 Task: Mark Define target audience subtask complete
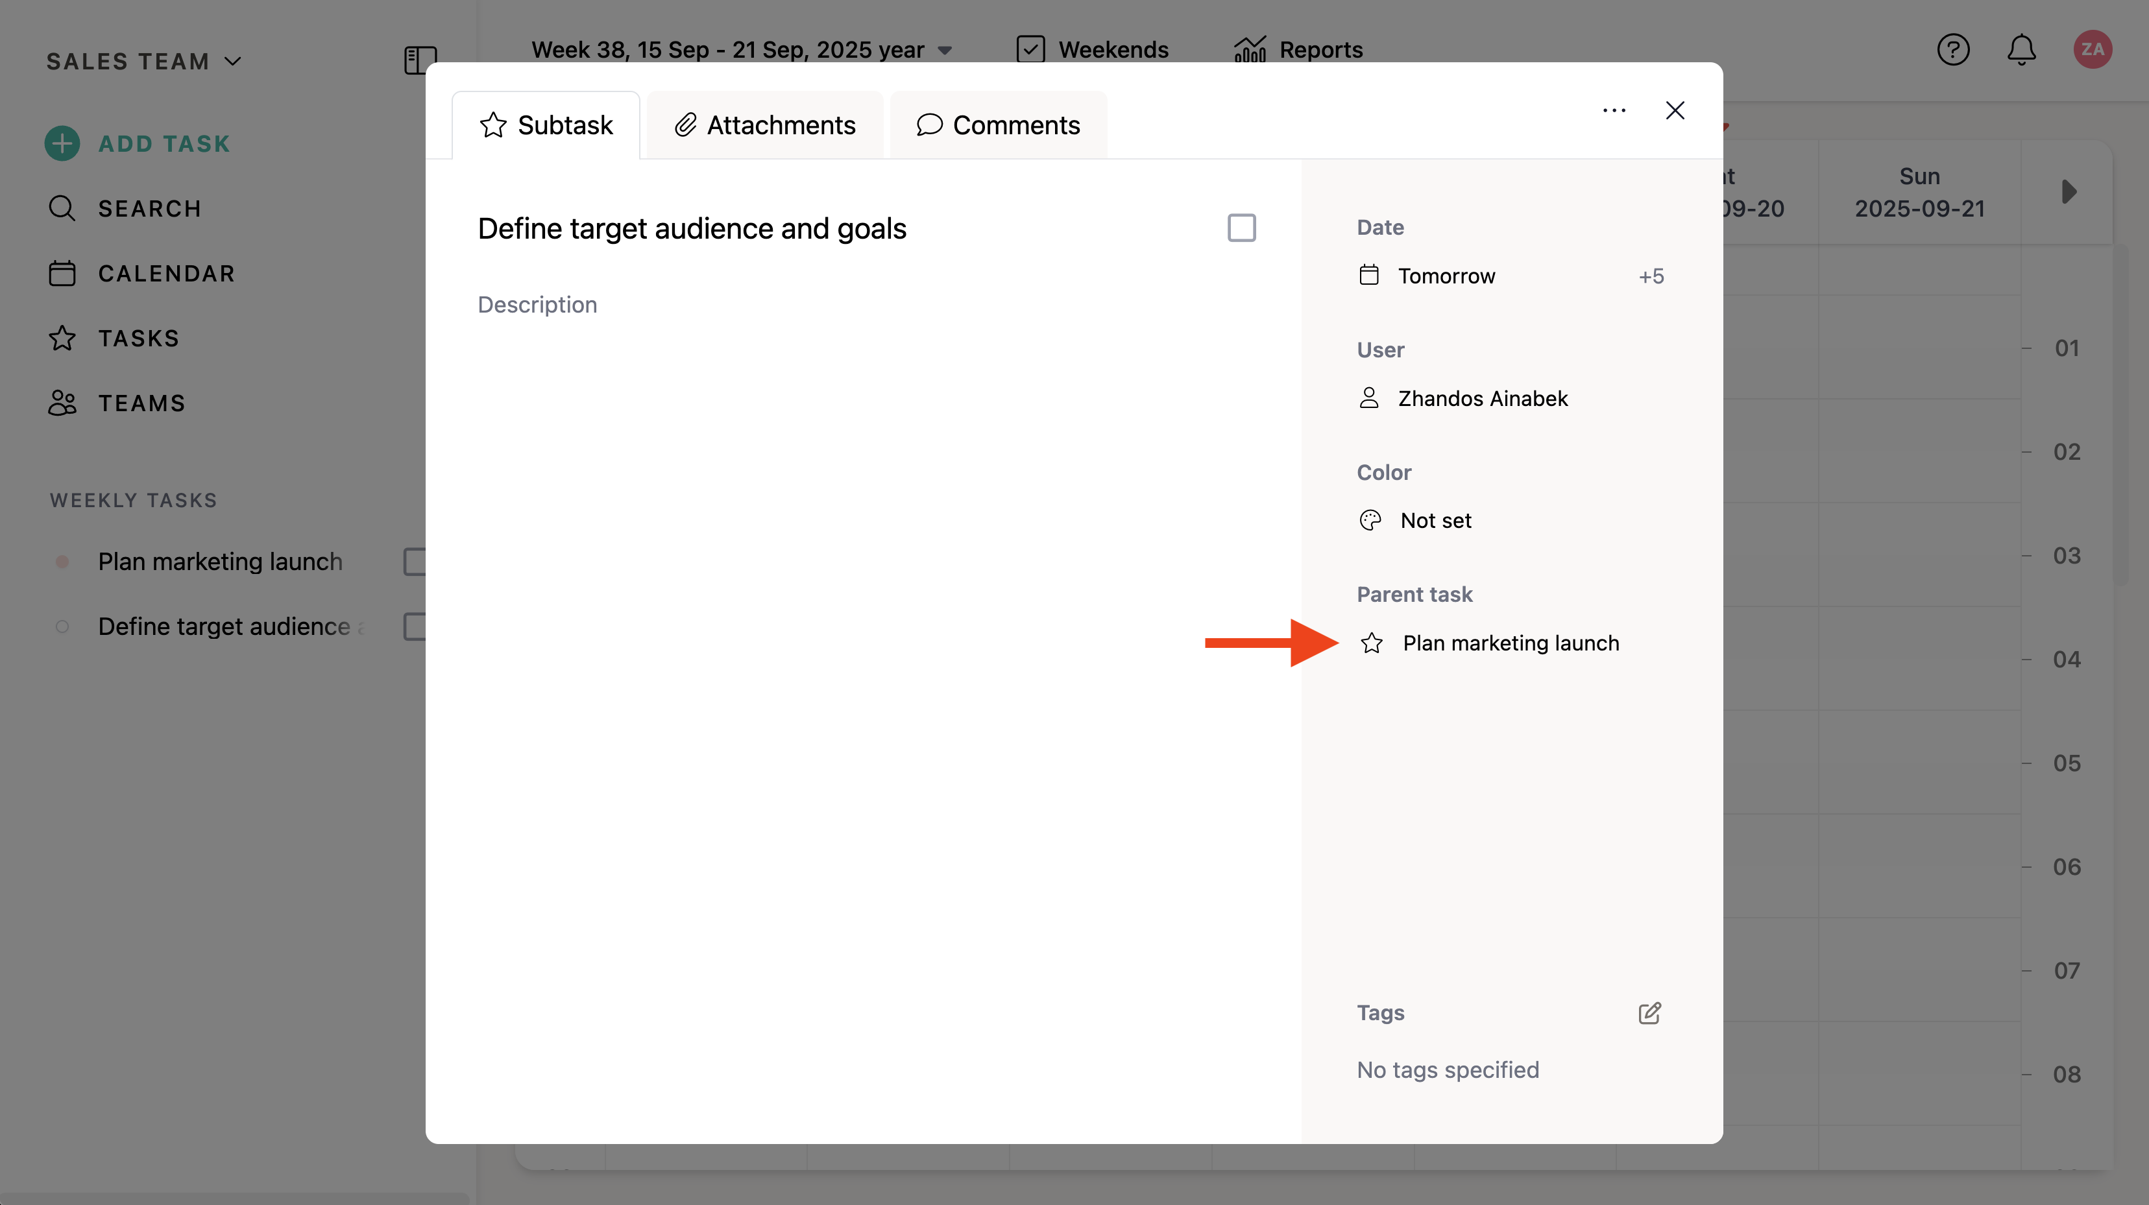(x=1241, y=228)
